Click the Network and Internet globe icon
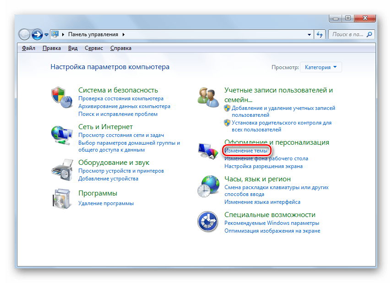Screen dimensions: 392x283 click(61, 135)
